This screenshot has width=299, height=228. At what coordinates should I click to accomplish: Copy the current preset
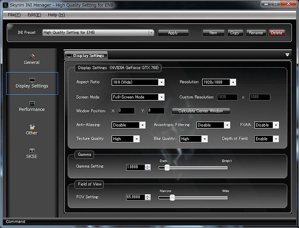pos(235,33)
